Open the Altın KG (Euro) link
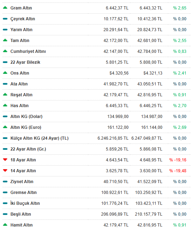 [26, 127]
